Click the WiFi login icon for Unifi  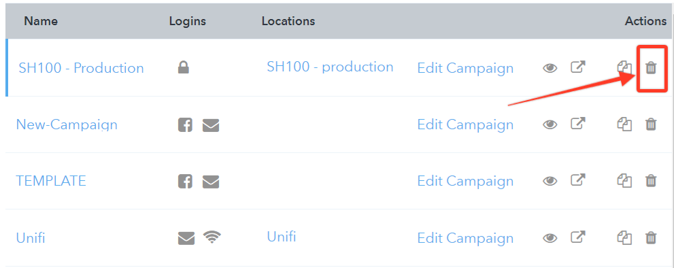tap(212, 237)
